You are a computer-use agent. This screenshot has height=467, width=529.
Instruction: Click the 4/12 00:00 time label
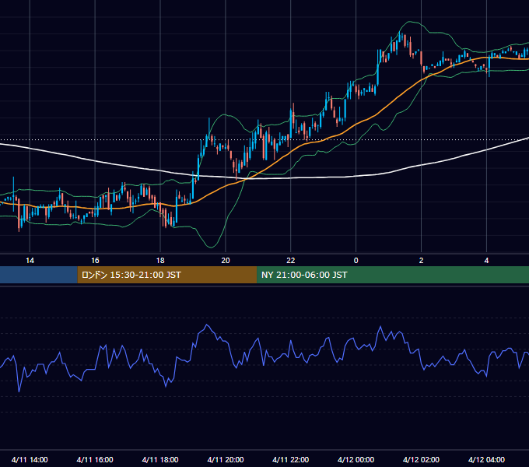[x=356, y=459]
